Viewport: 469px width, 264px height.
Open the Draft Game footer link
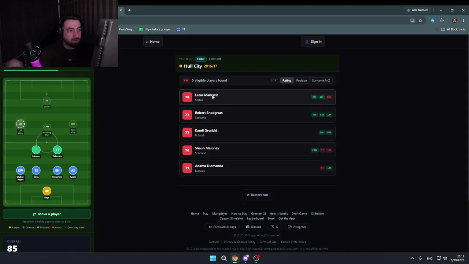click(299, 214)
